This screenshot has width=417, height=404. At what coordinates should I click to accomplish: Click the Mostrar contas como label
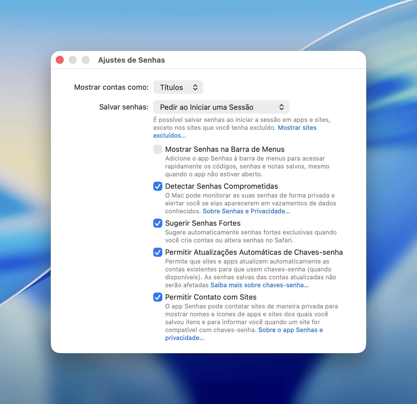[x=111, y=87]
